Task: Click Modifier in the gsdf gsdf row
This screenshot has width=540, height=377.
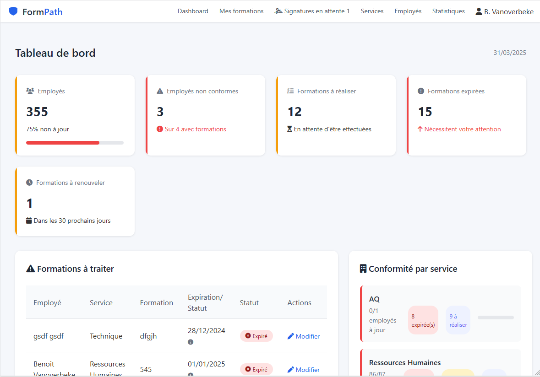Action: (x=303, y=336)
